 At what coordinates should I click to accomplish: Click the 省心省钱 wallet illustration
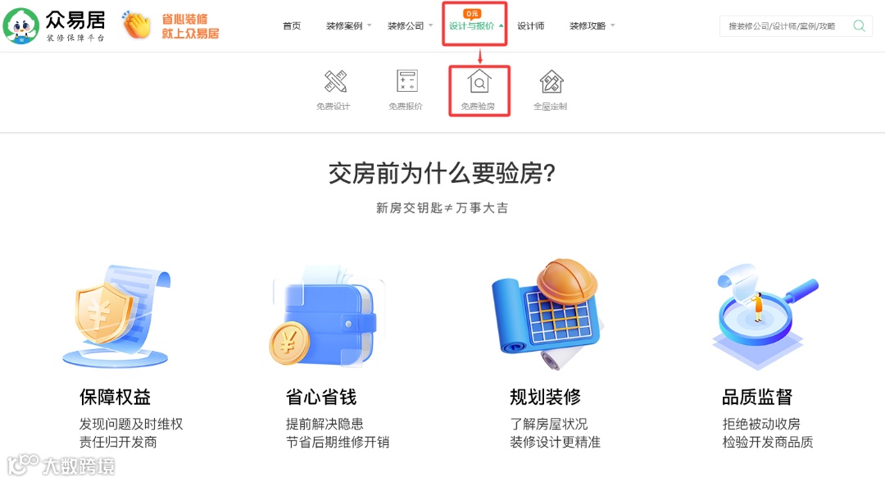[324, 316]
